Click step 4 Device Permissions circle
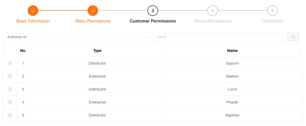Screen dimensions: 306x126 click(213, 11)
